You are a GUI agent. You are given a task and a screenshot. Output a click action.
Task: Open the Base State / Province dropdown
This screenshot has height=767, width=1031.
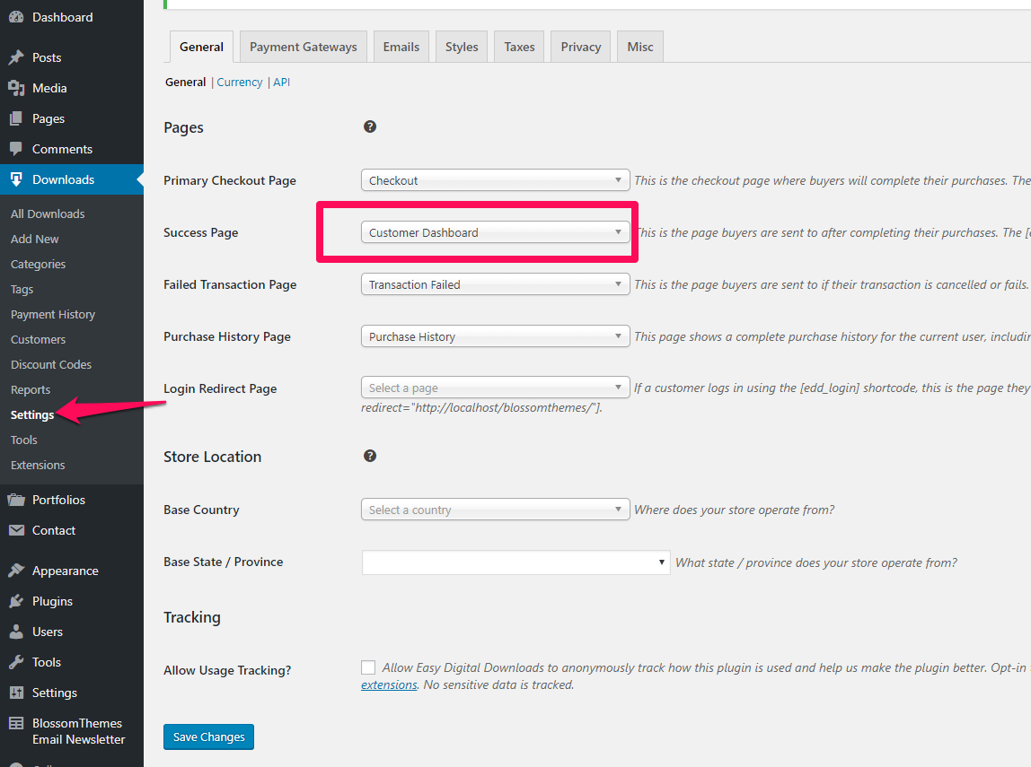pyautogui.click(x=515, y=562)
